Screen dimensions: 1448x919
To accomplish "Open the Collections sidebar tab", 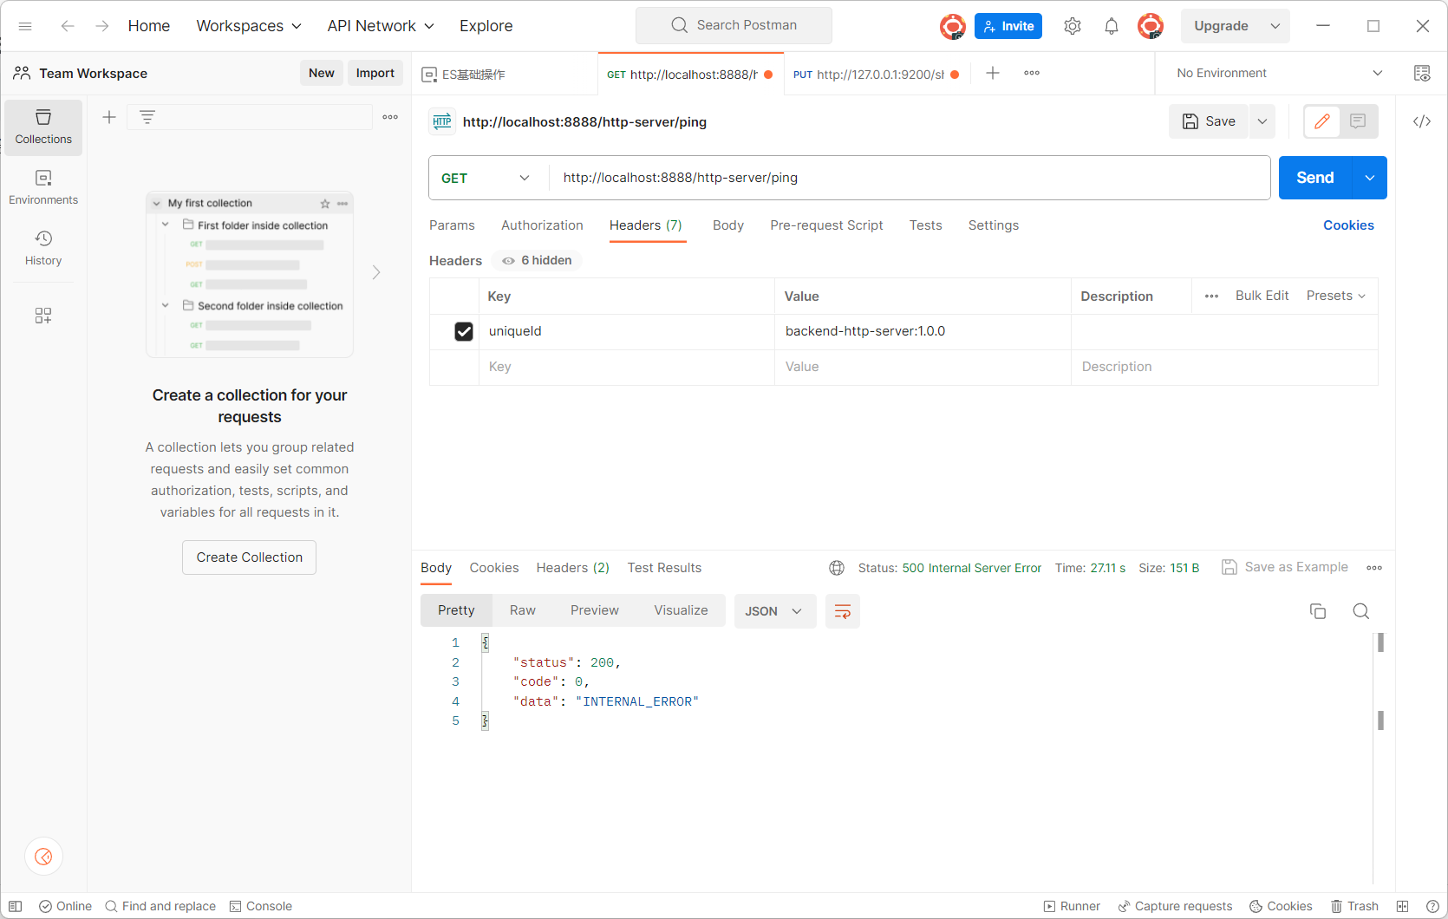I will (x=43, y=127).
